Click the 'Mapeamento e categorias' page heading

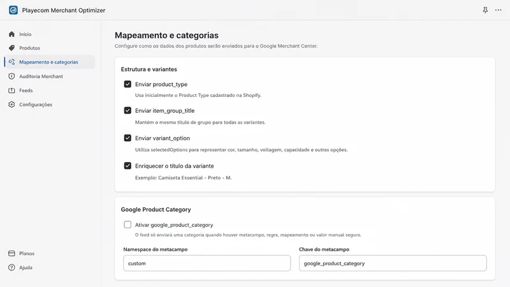pos(166,35)
